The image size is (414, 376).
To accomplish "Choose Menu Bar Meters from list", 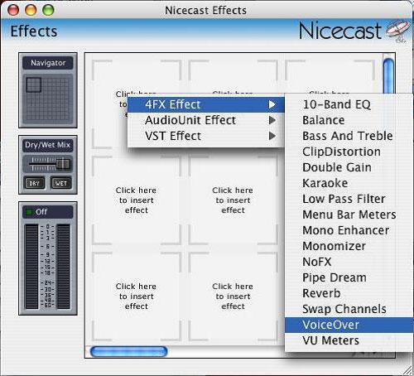I will 349,215.
